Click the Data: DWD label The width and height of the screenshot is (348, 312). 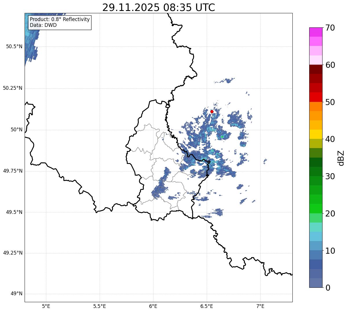43,25
